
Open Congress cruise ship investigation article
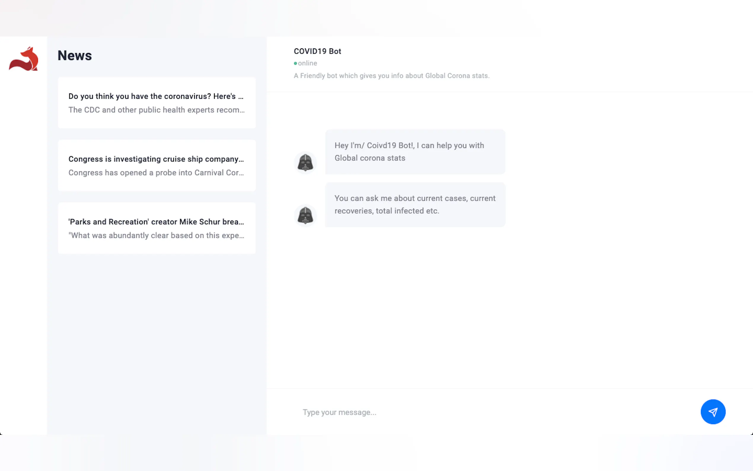tap(157, 166)
